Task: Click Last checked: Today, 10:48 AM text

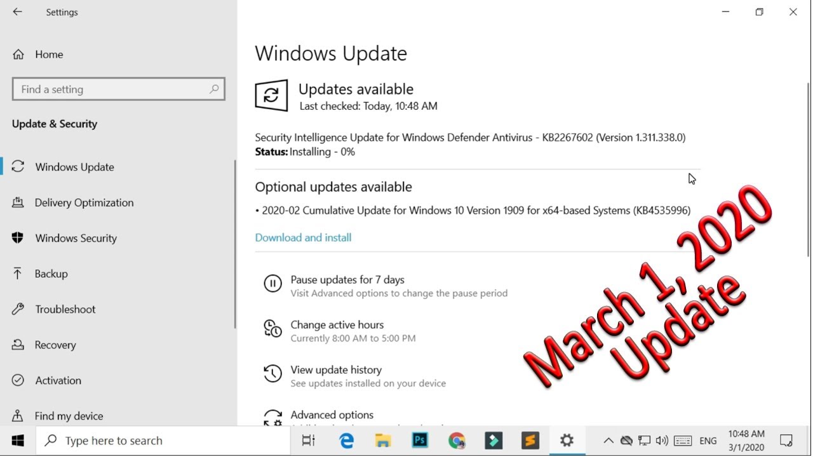Action: [x=368, y=106]
